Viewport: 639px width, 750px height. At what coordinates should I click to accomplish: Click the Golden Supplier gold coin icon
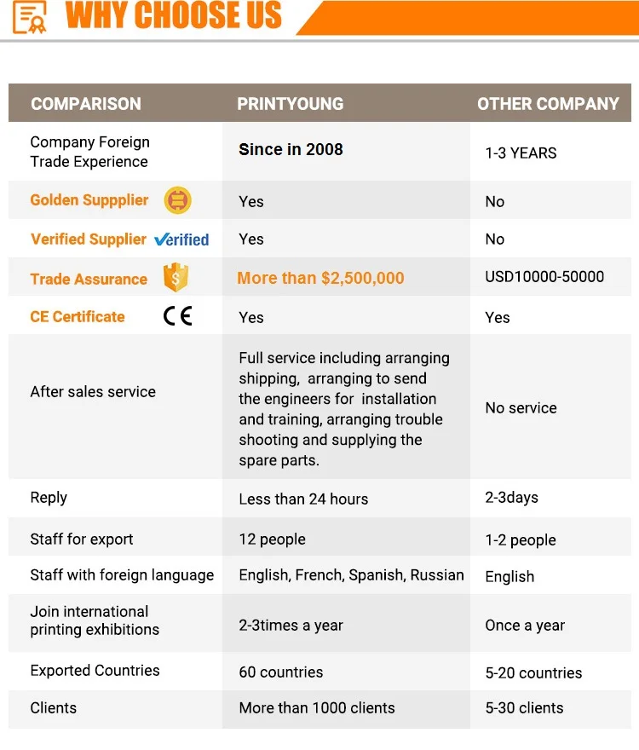177,200
